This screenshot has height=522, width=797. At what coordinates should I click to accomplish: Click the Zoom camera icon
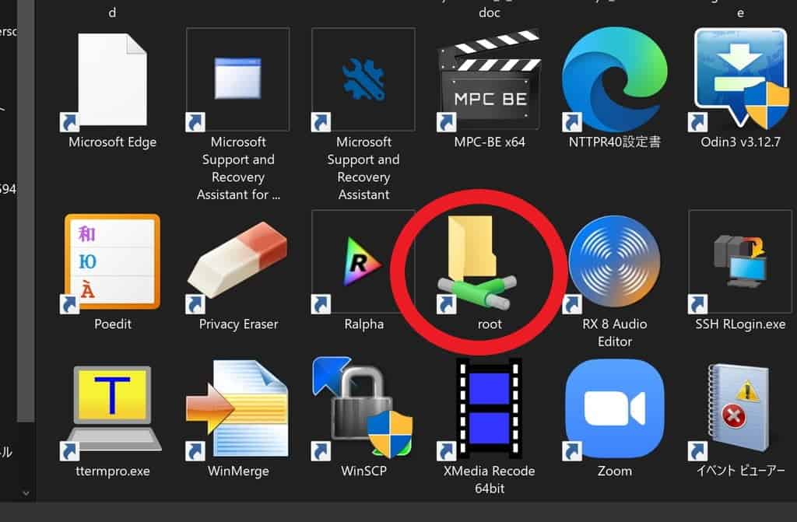615,410
